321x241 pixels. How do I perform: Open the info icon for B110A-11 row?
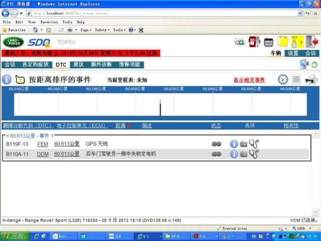click(234, 154)
